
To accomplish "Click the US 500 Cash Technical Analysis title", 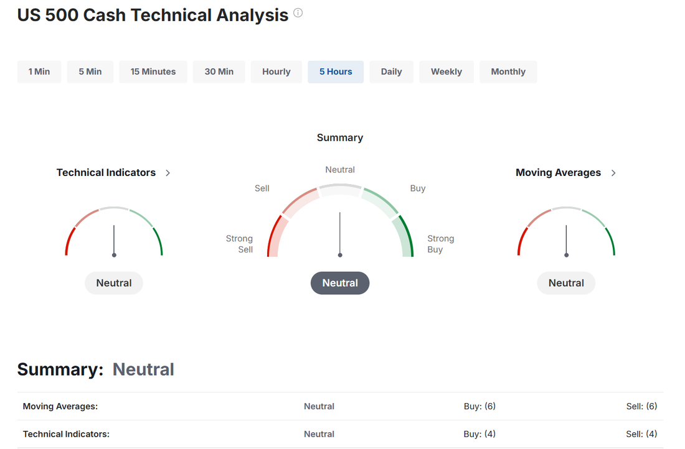I will tap(153, 16).
